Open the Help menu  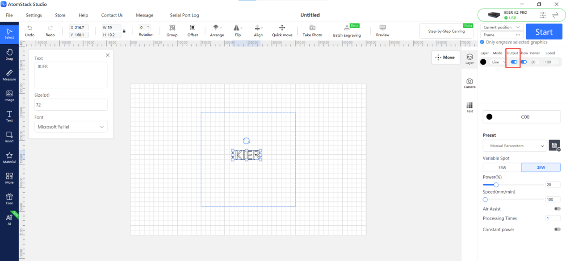coord(84,15)
